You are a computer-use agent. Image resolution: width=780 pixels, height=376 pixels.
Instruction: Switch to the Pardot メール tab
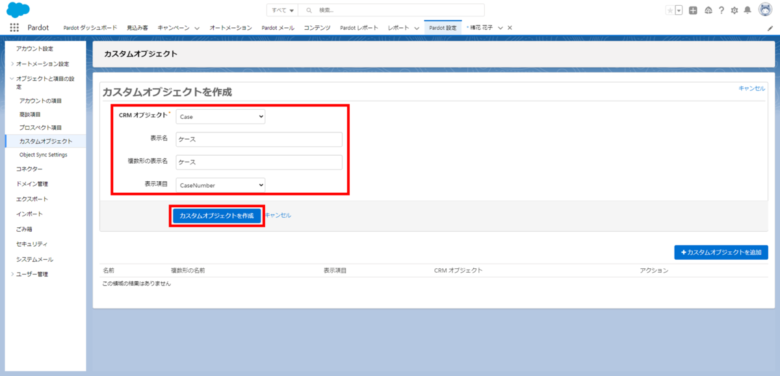click(278, 28)
